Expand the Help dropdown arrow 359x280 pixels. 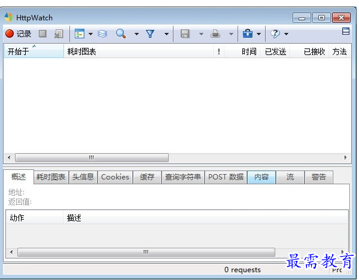coord(286,34)
